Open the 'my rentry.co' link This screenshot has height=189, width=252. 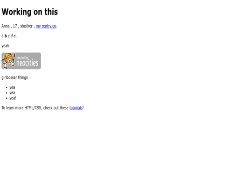click(46, 26)
